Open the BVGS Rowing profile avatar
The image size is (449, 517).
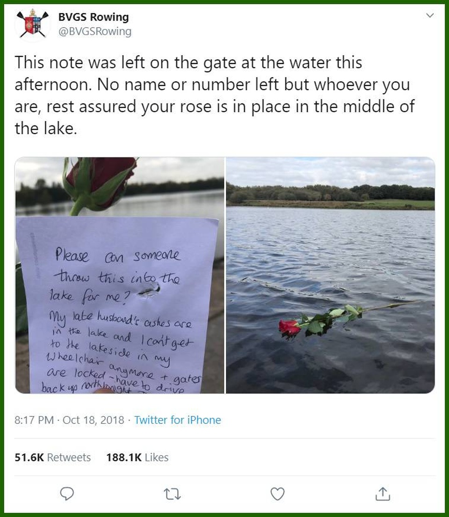32,24
